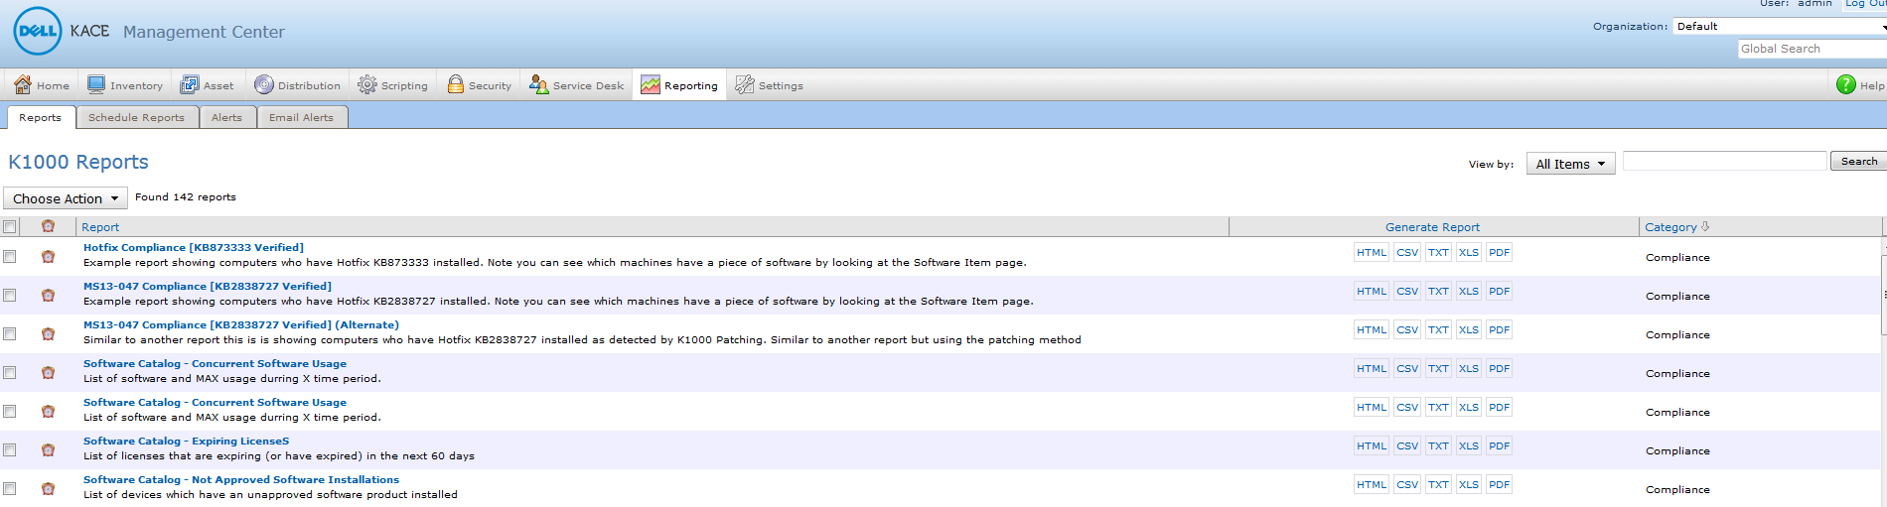Switch to the Alerts tab

227,117
